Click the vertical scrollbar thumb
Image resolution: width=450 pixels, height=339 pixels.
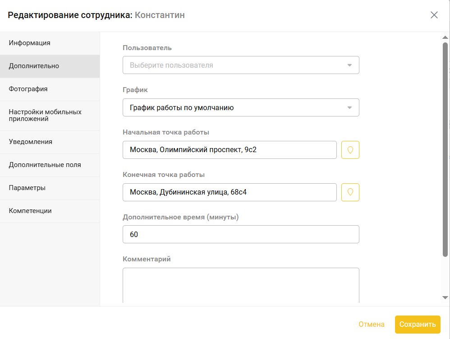click(445, 149)
